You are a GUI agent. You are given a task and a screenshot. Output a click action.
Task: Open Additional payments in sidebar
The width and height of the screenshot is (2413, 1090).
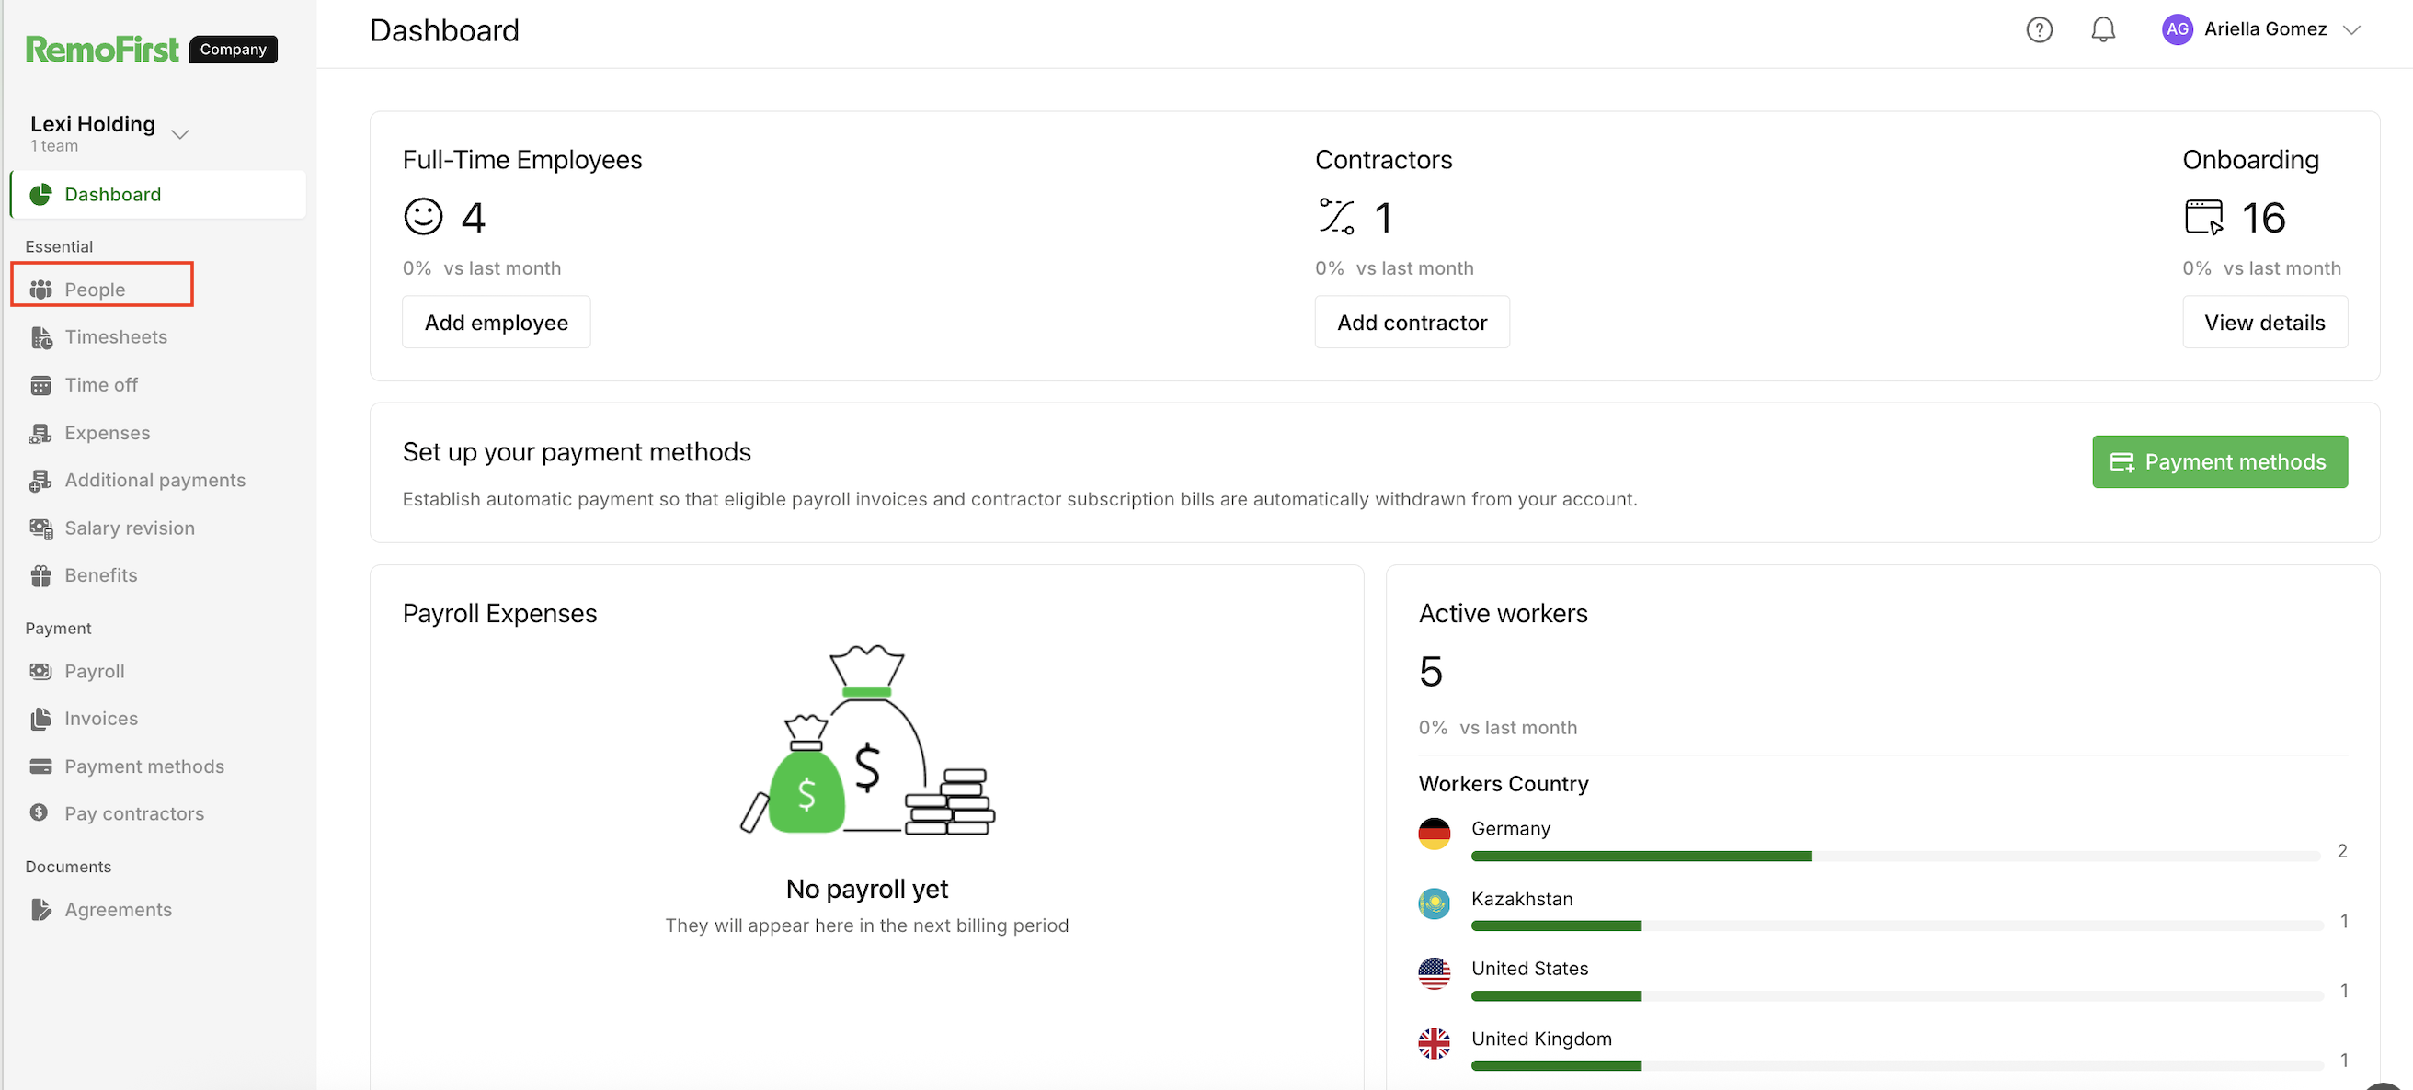pyautogui.click(x=154, y=481)
